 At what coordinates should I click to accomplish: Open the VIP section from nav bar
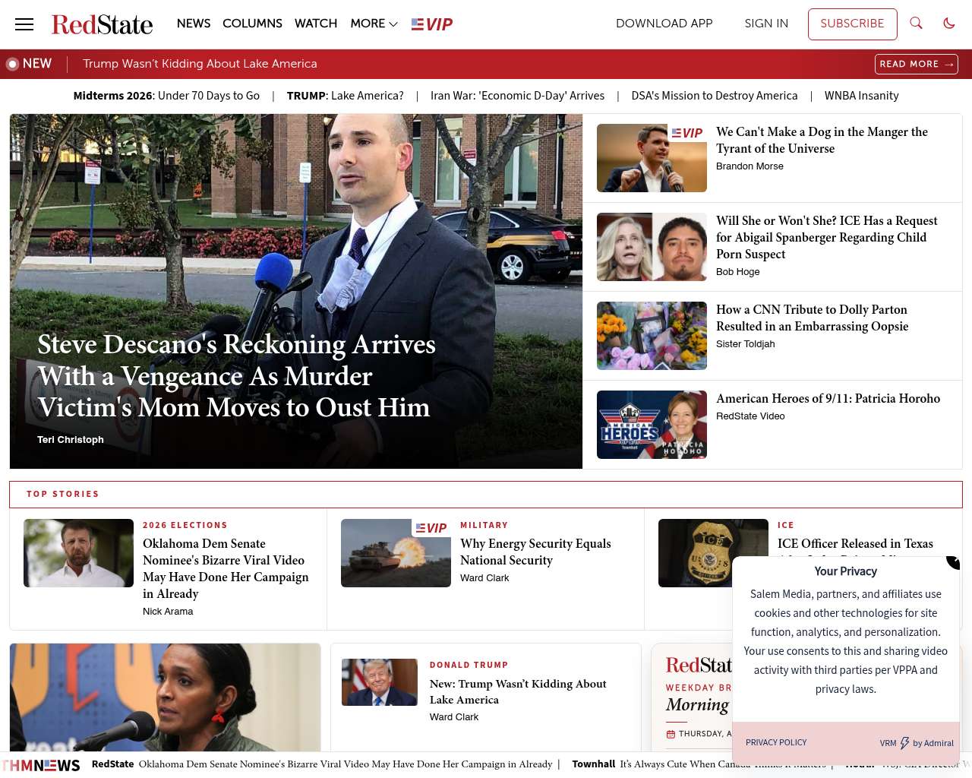point(432,24)
